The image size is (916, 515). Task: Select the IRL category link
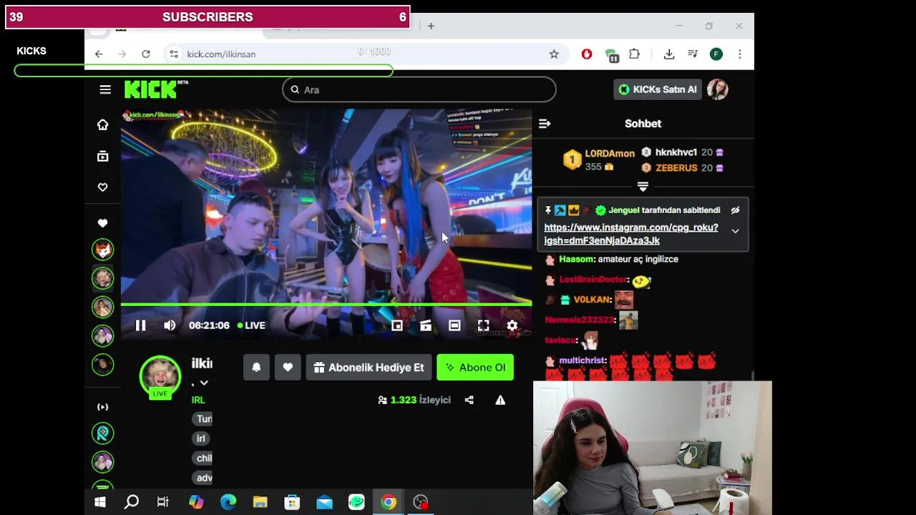click(198, 400)
